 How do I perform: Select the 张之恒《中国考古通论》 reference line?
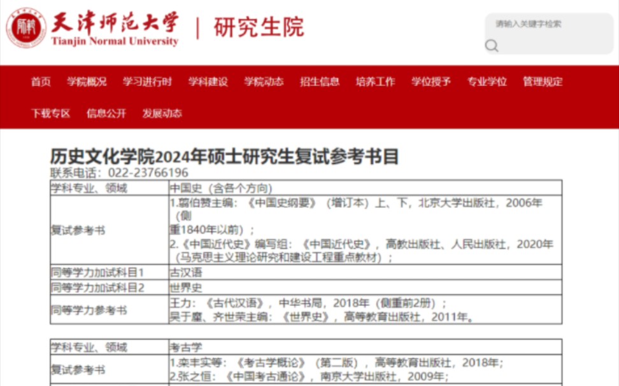(309, 376)
